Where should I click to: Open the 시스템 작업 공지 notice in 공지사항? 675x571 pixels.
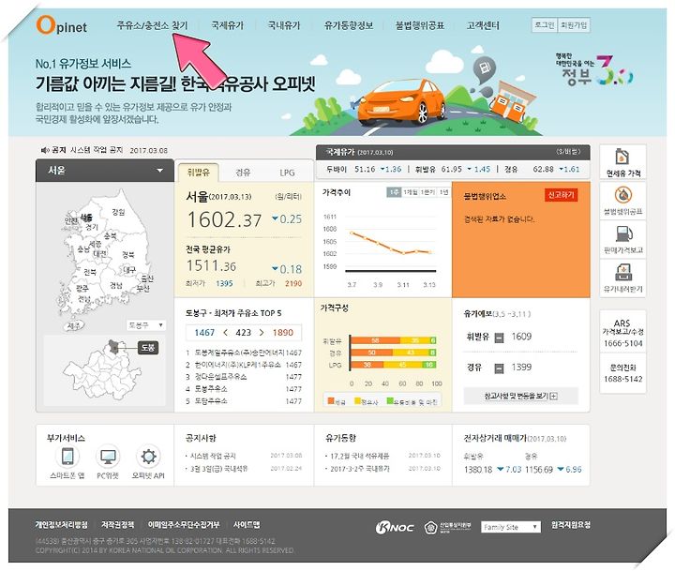[213, 456]
